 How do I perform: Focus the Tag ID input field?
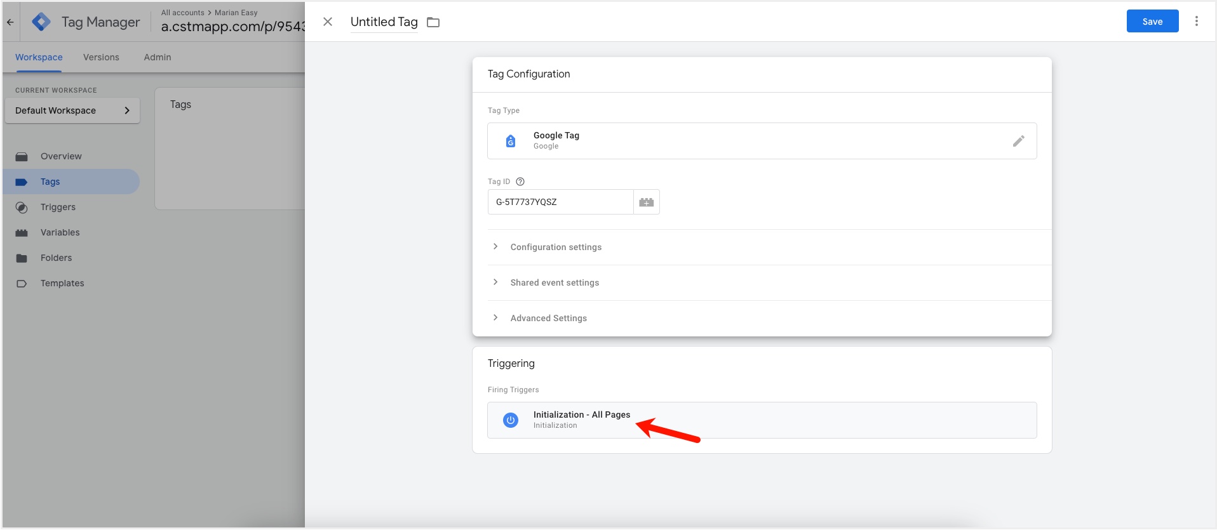click(x=560, y=202)
